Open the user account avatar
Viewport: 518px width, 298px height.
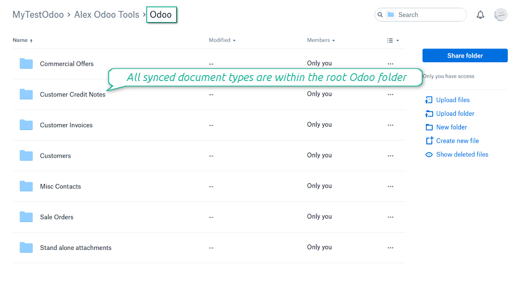point(501,15)
